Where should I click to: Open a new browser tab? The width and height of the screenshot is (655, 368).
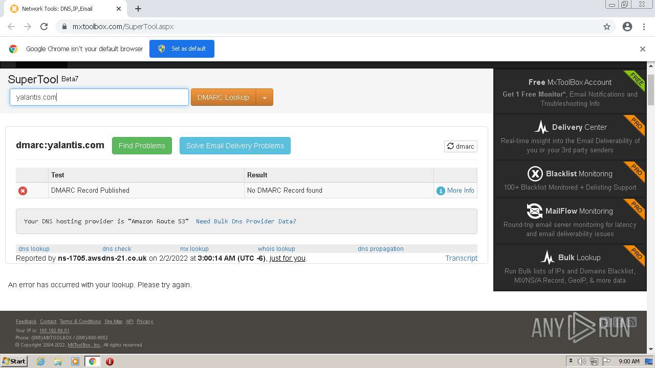[x=138, y=9]
